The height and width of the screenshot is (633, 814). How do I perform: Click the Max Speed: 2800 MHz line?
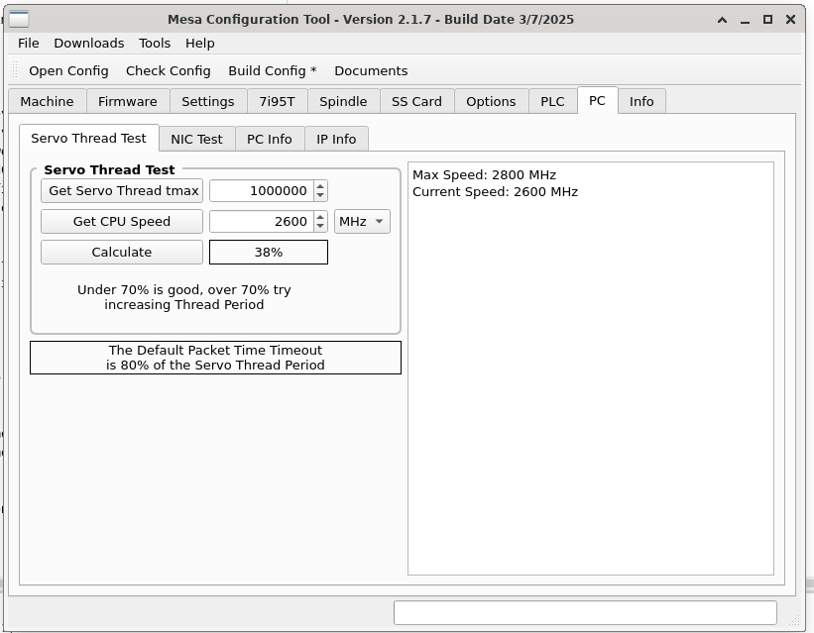click(484, 175)
